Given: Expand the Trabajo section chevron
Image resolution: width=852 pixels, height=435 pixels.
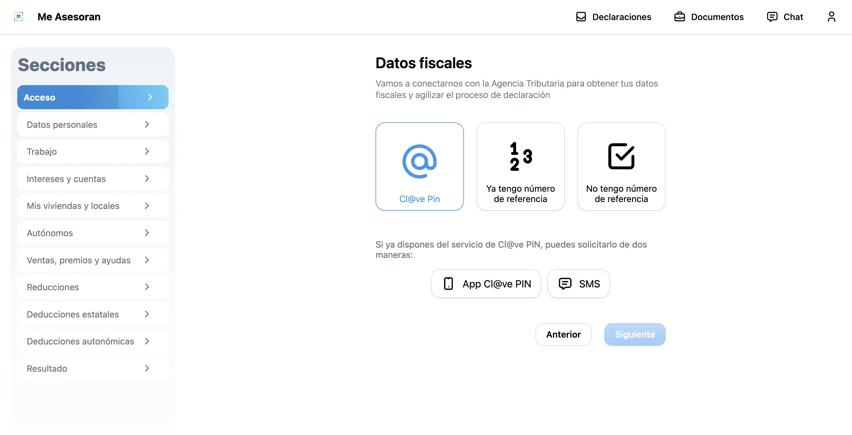Looking at the screenshot, I should (147, 152).
